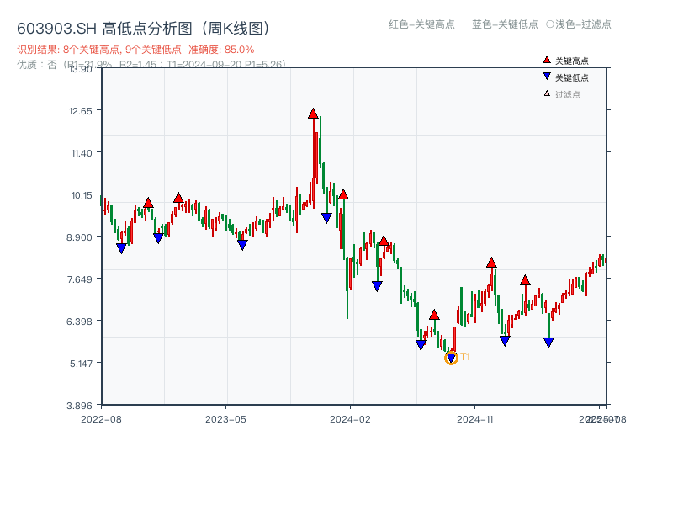Screen dimensions: 673x505
Task: Select the second red key-high triangle before 2023-05
Action: [x=178, y=198]
